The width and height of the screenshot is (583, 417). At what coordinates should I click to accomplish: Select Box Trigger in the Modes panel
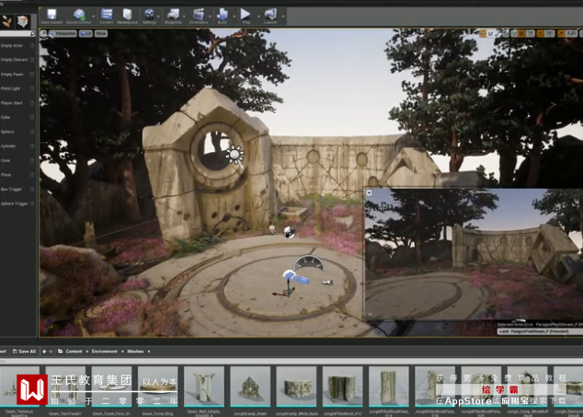click(x=17, y=189)
